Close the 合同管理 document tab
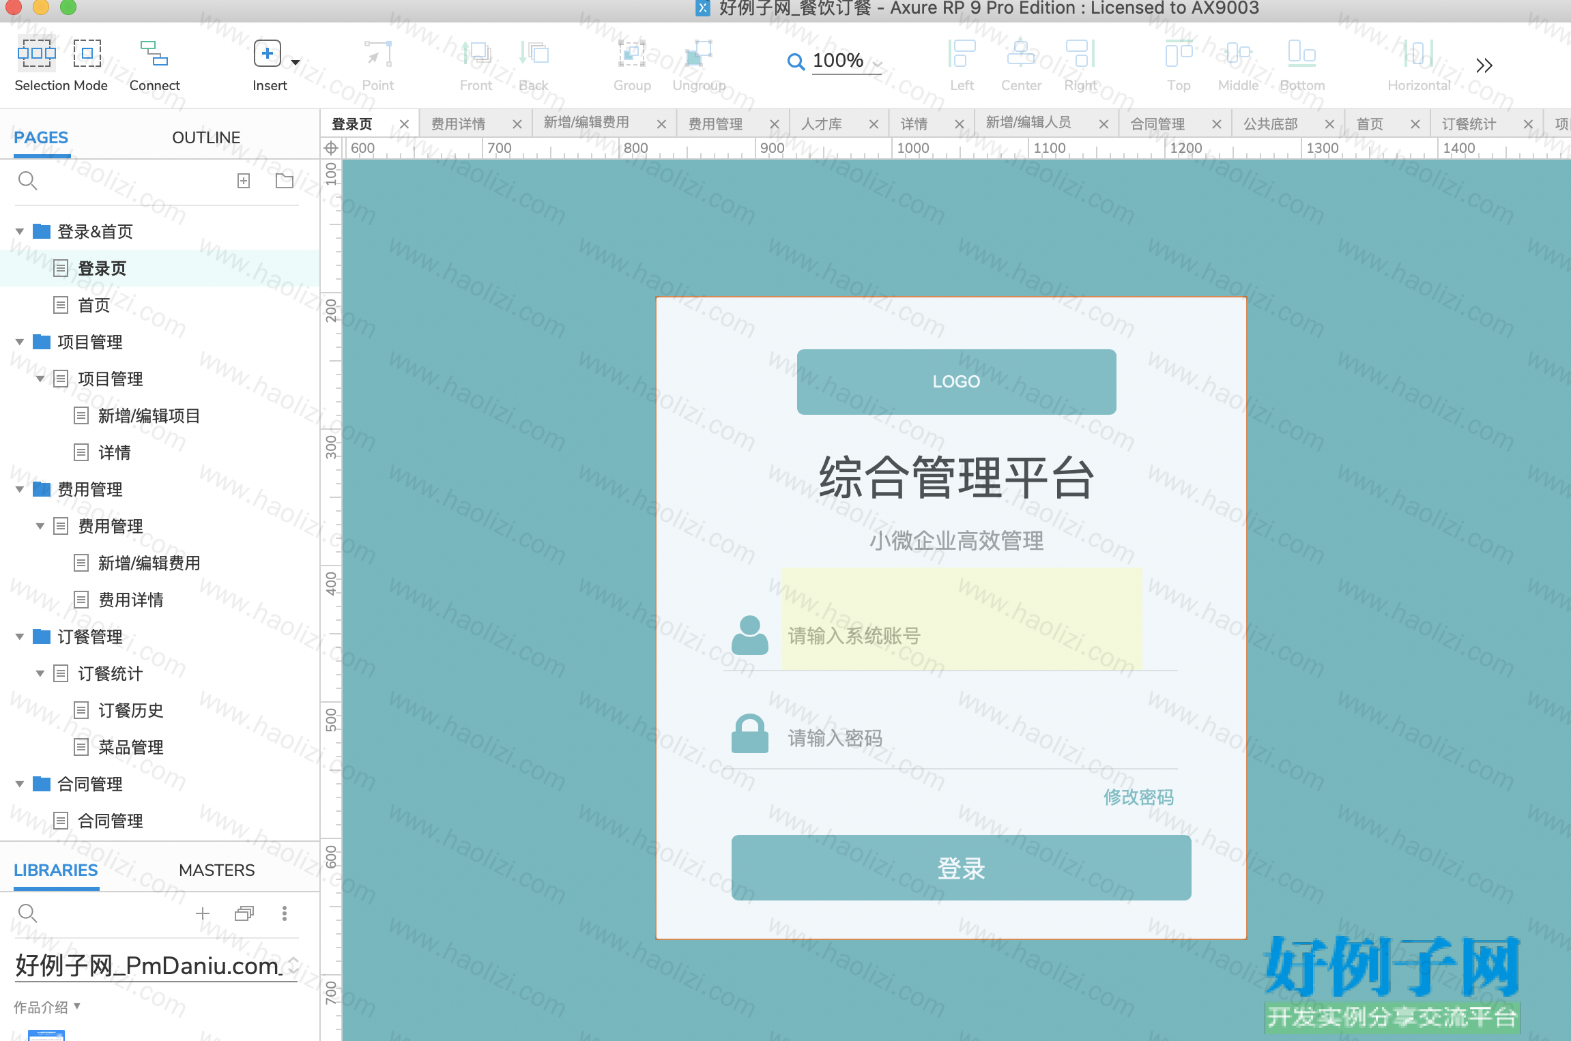Image resolution: width=1571 pixels, height=1041 pixels. point(1216,124)
